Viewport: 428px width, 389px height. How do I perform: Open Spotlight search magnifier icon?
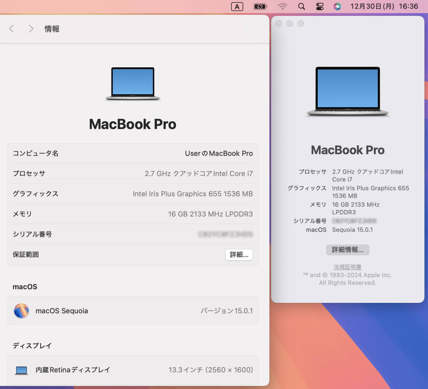pyautogui.click(x=301, y=6)
